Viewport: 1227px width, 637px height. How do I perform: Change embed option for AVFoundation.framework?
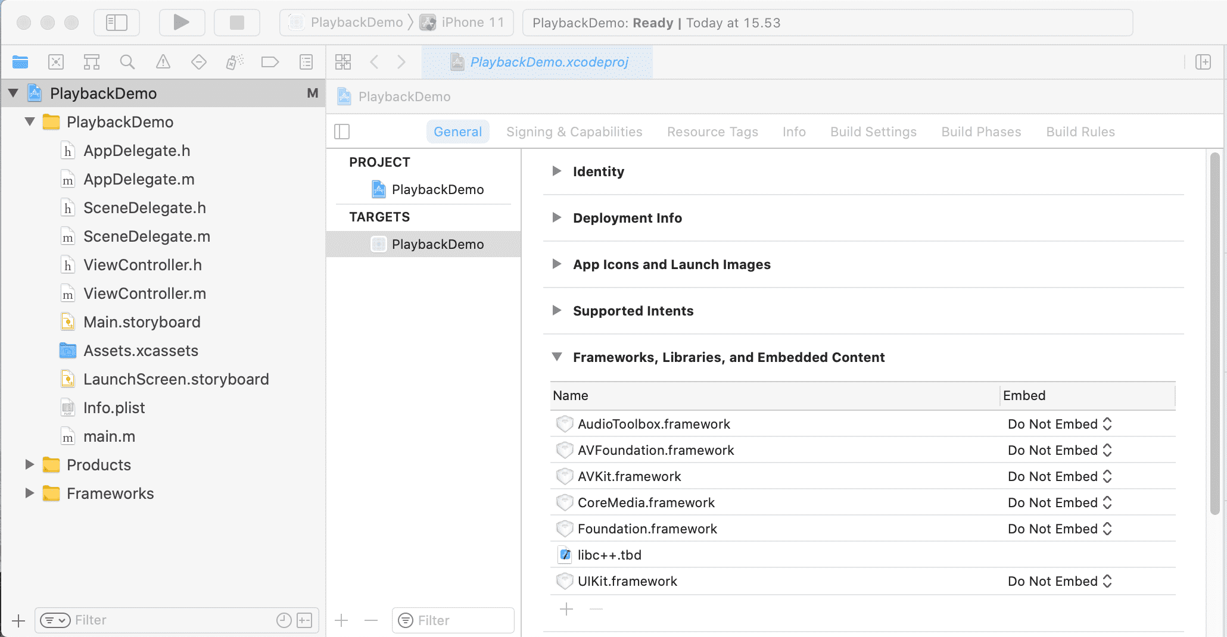(1060, 450)
